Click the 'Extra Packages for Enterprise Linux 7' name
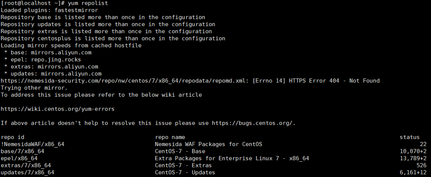The image size is (431, 177). pyautogui.click(x=232, y=159)
